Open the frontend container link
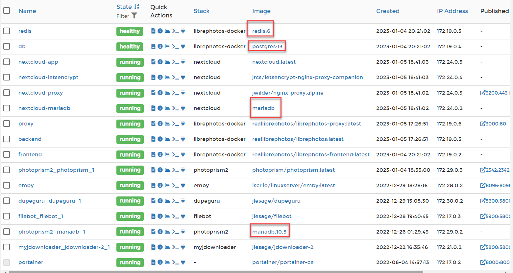This screenshot has width=513, height=273. 30,154
